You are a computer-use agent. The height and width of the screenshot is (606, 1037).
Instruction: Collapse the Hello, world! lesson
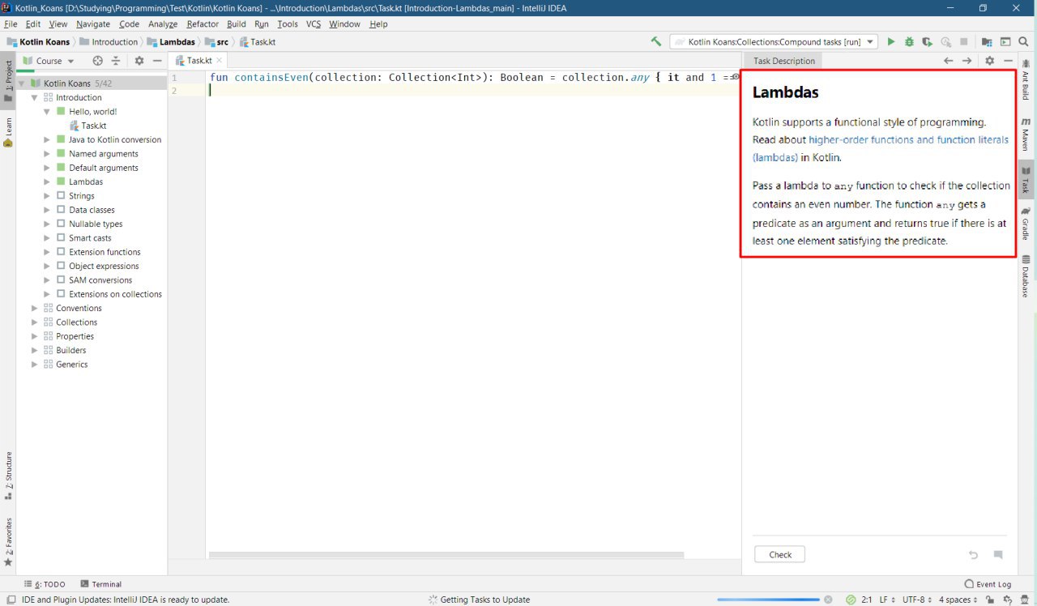pos(47,112)
